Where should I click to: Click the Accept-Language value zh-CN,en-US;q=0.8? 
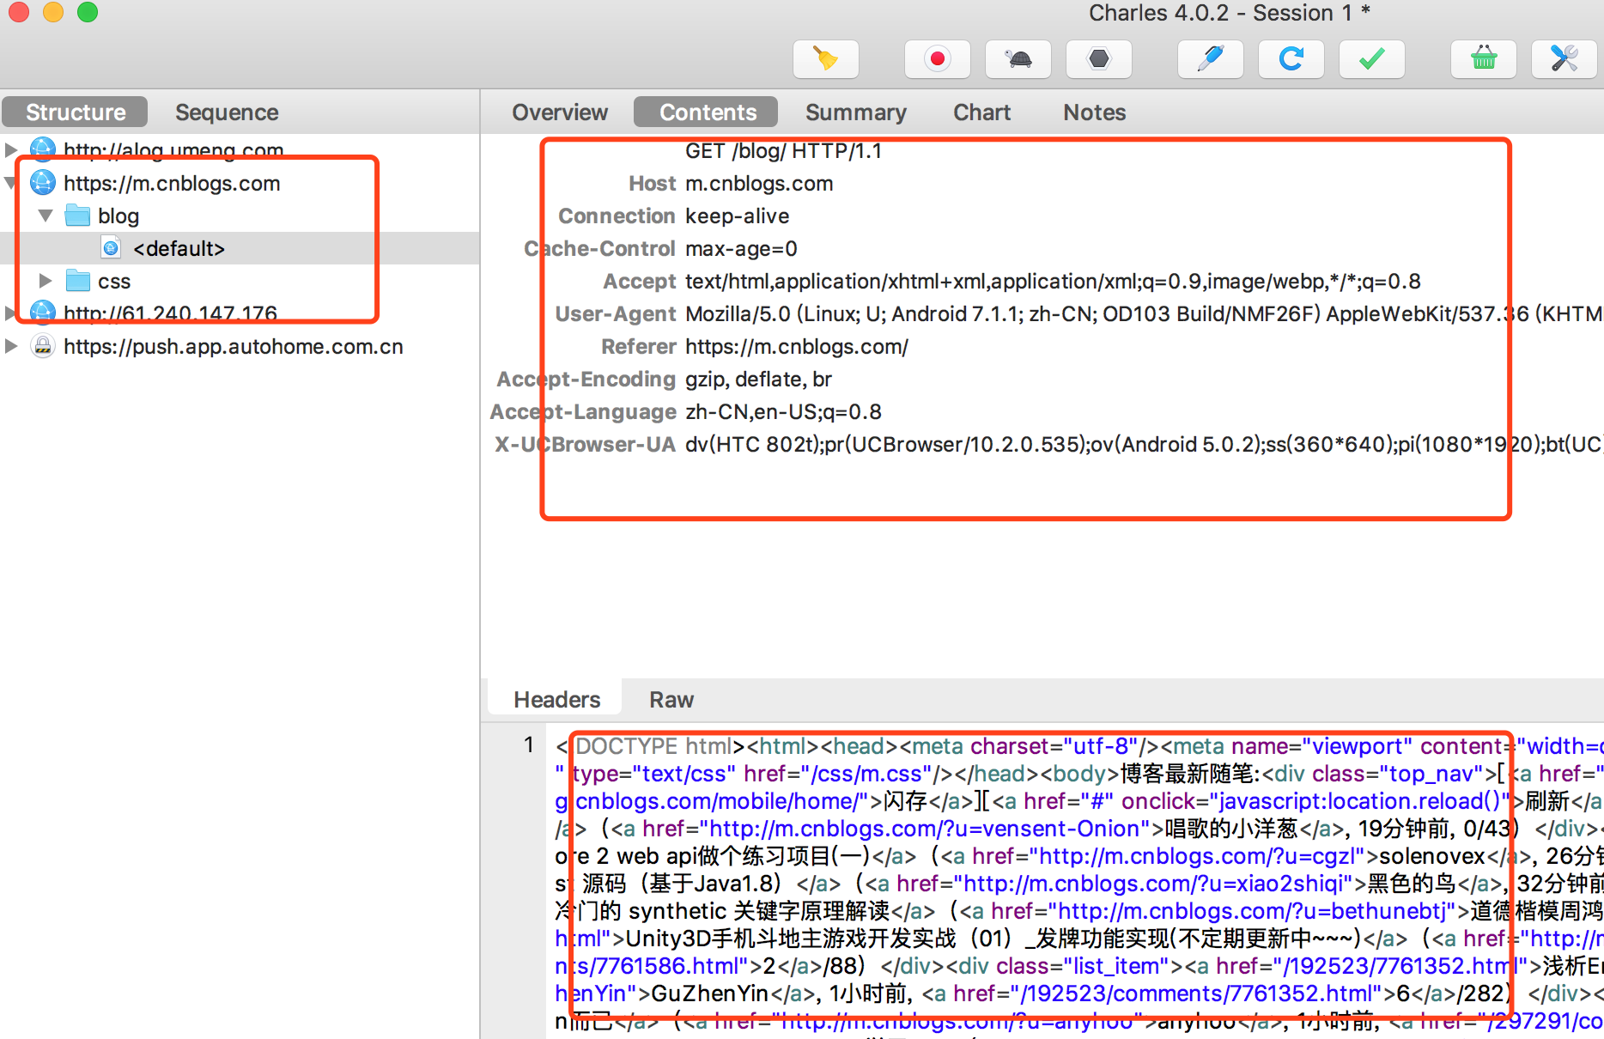click(x=783, y=411)
